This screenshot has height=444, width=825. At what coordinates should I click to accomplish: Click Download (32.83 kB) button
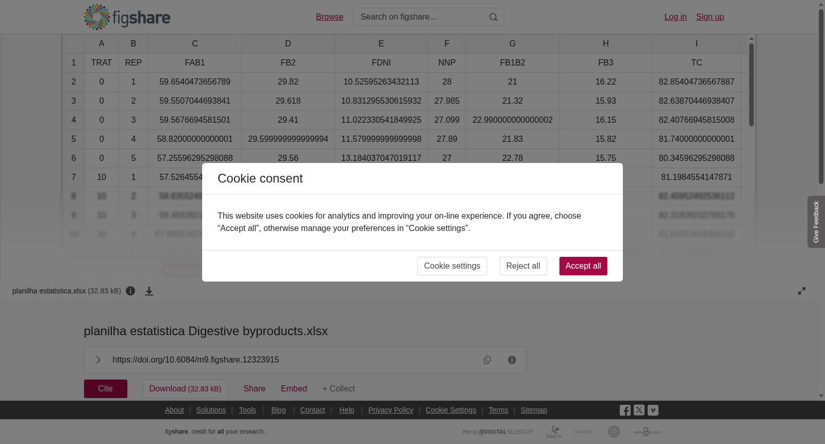185,389
